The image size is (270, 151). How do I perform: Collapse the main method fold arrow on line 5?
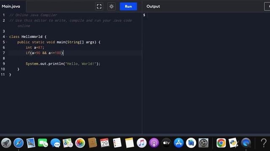click(x=7, y=42)
